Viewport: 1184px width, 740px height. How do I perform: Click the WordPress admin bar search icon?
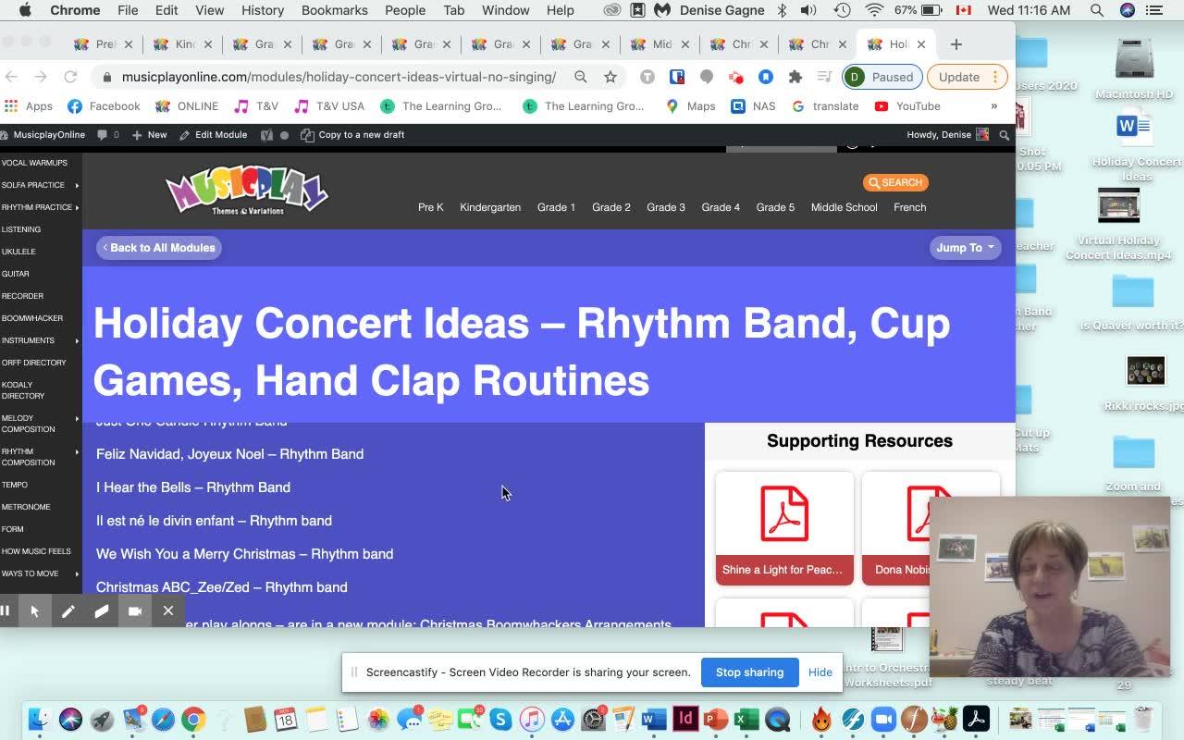pyautogui.click(x=1004, y=135)
